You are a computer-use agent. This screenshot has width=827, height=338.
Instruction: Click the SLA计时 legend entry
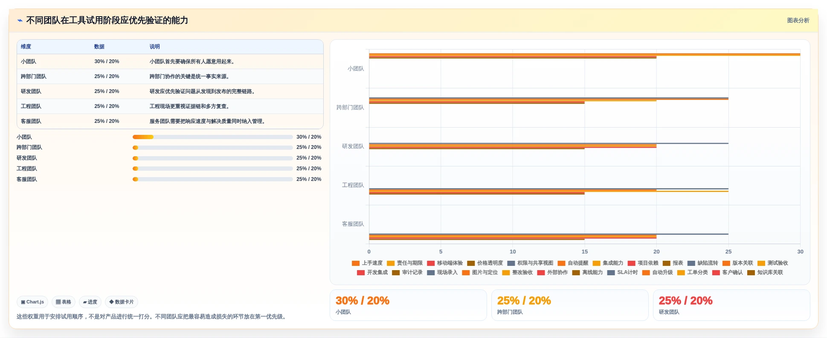[622, 272]
